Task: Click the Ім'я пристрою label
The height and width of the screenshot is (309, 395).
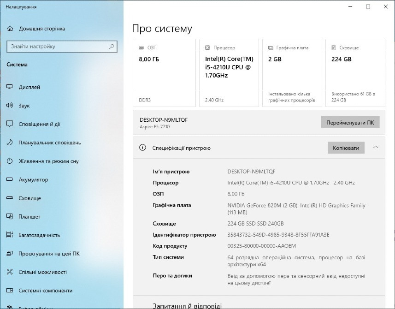Action: pyautogui.click(x=171, y=172)
